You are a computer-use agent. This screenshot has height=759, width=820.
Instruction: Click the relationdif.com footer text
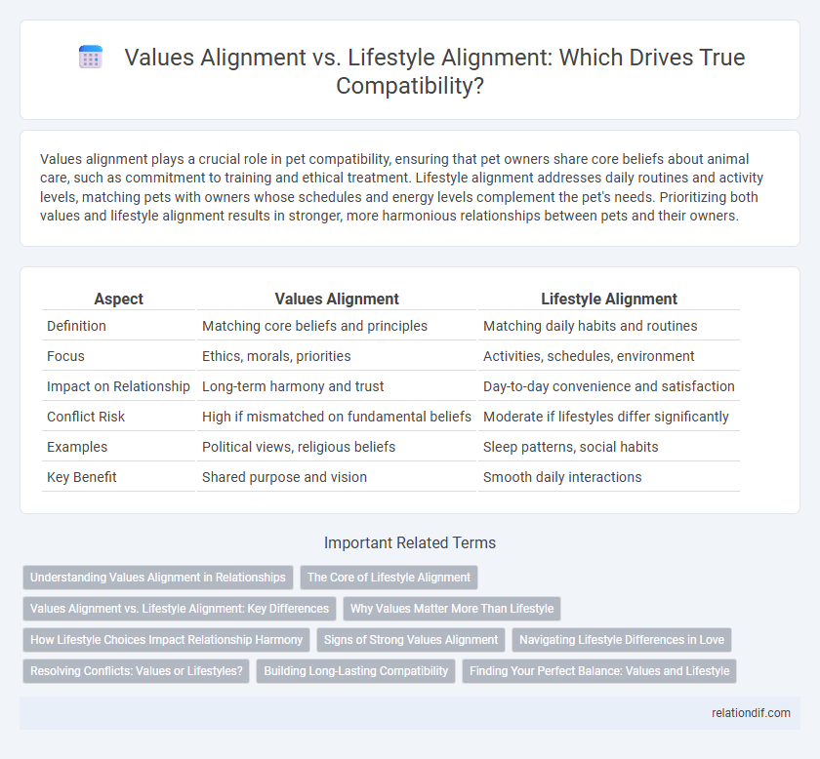pyautogui.click(x=751, y=713)
